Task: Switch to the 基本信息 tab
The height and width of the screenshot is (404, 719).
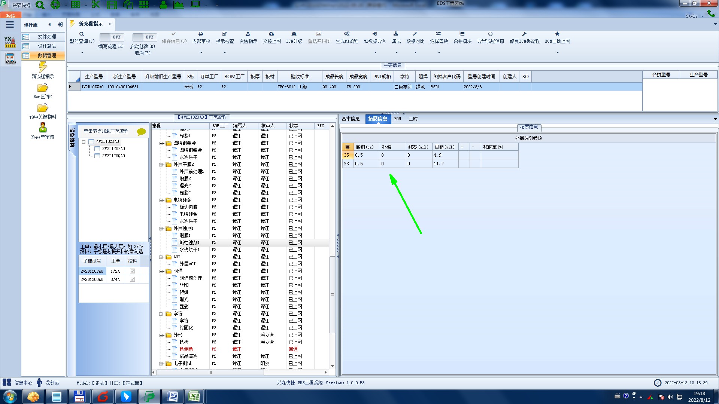Action: click(x=351, y=119)
